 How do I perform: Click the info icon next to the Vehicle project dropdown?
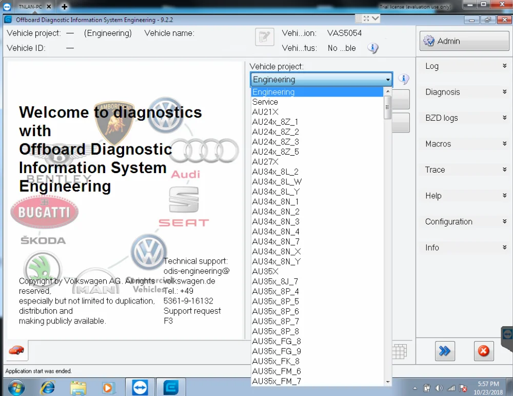tap(404, 79)
